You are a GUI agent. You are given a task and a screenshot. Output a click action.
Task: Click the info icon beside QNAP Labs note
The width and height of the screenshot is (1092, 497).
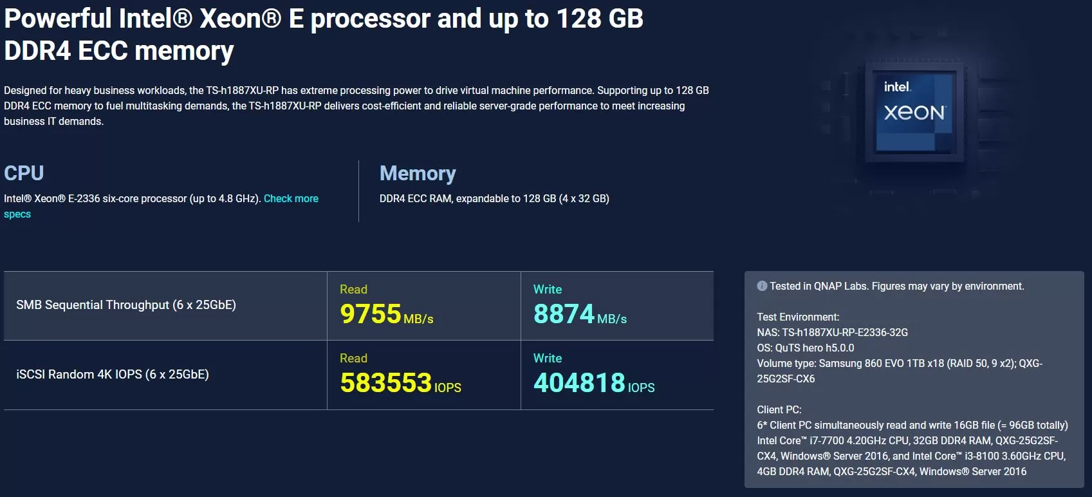pos(762,286)
